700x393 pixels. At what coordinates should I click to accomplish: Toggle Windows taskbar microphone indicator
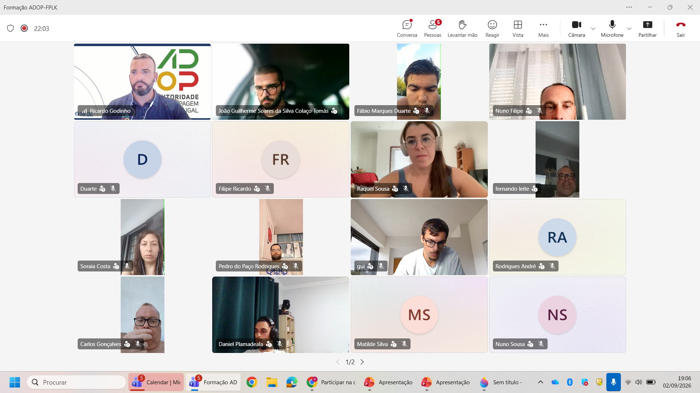click(x=613, y=382)
